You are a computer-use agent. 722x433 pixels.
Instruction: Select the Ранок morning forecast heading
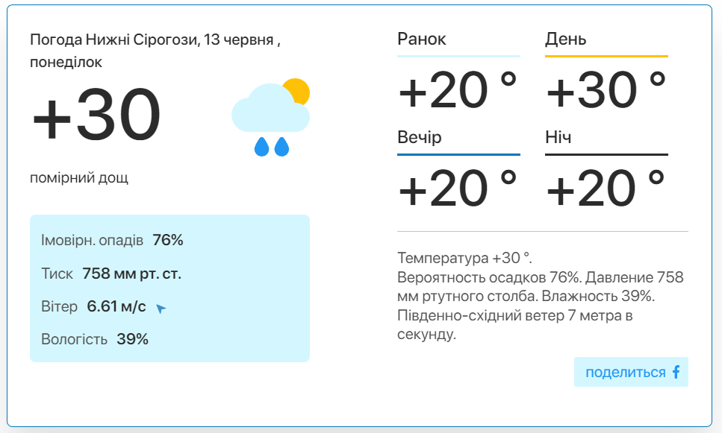[421, 39]
